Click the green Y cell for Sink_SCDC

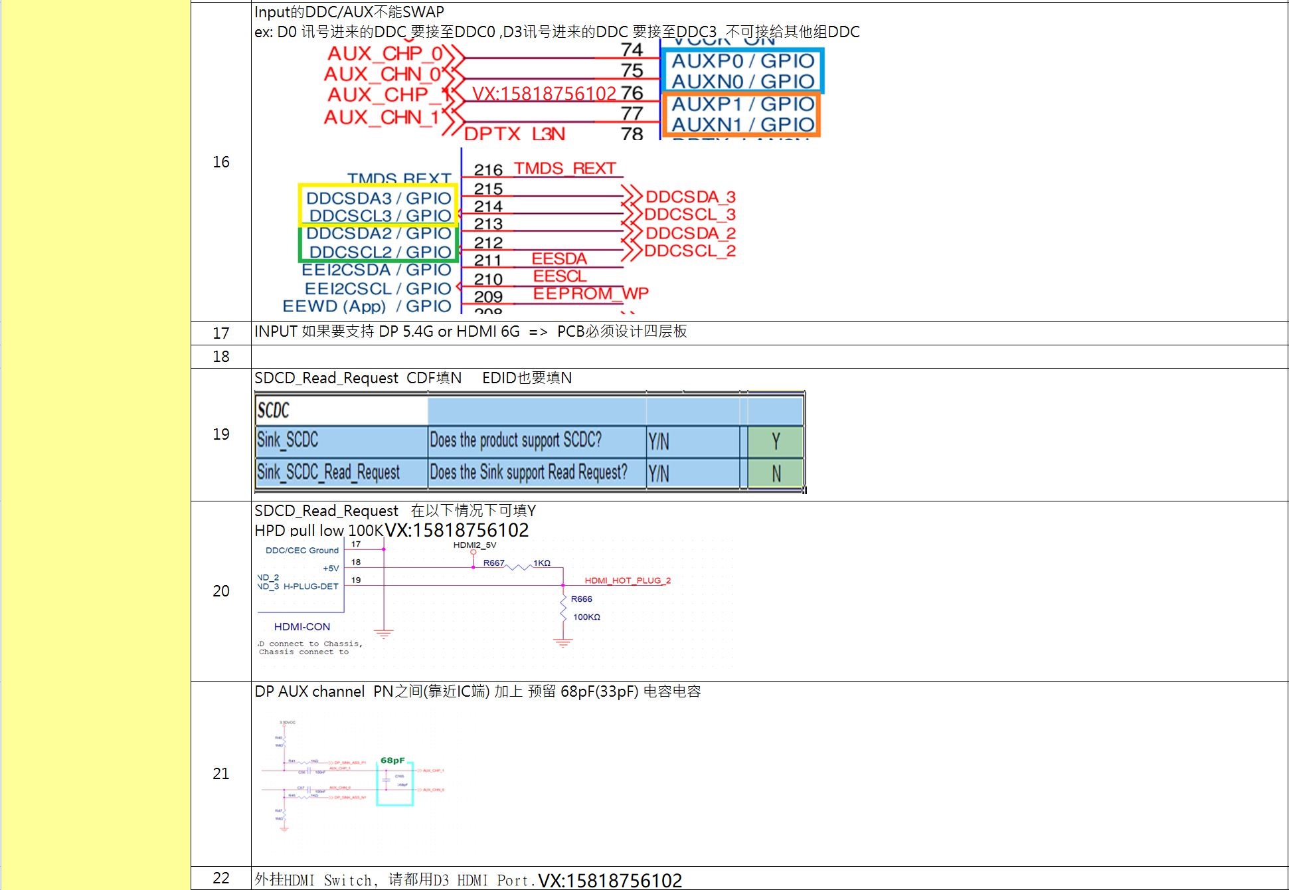[776, 442]
